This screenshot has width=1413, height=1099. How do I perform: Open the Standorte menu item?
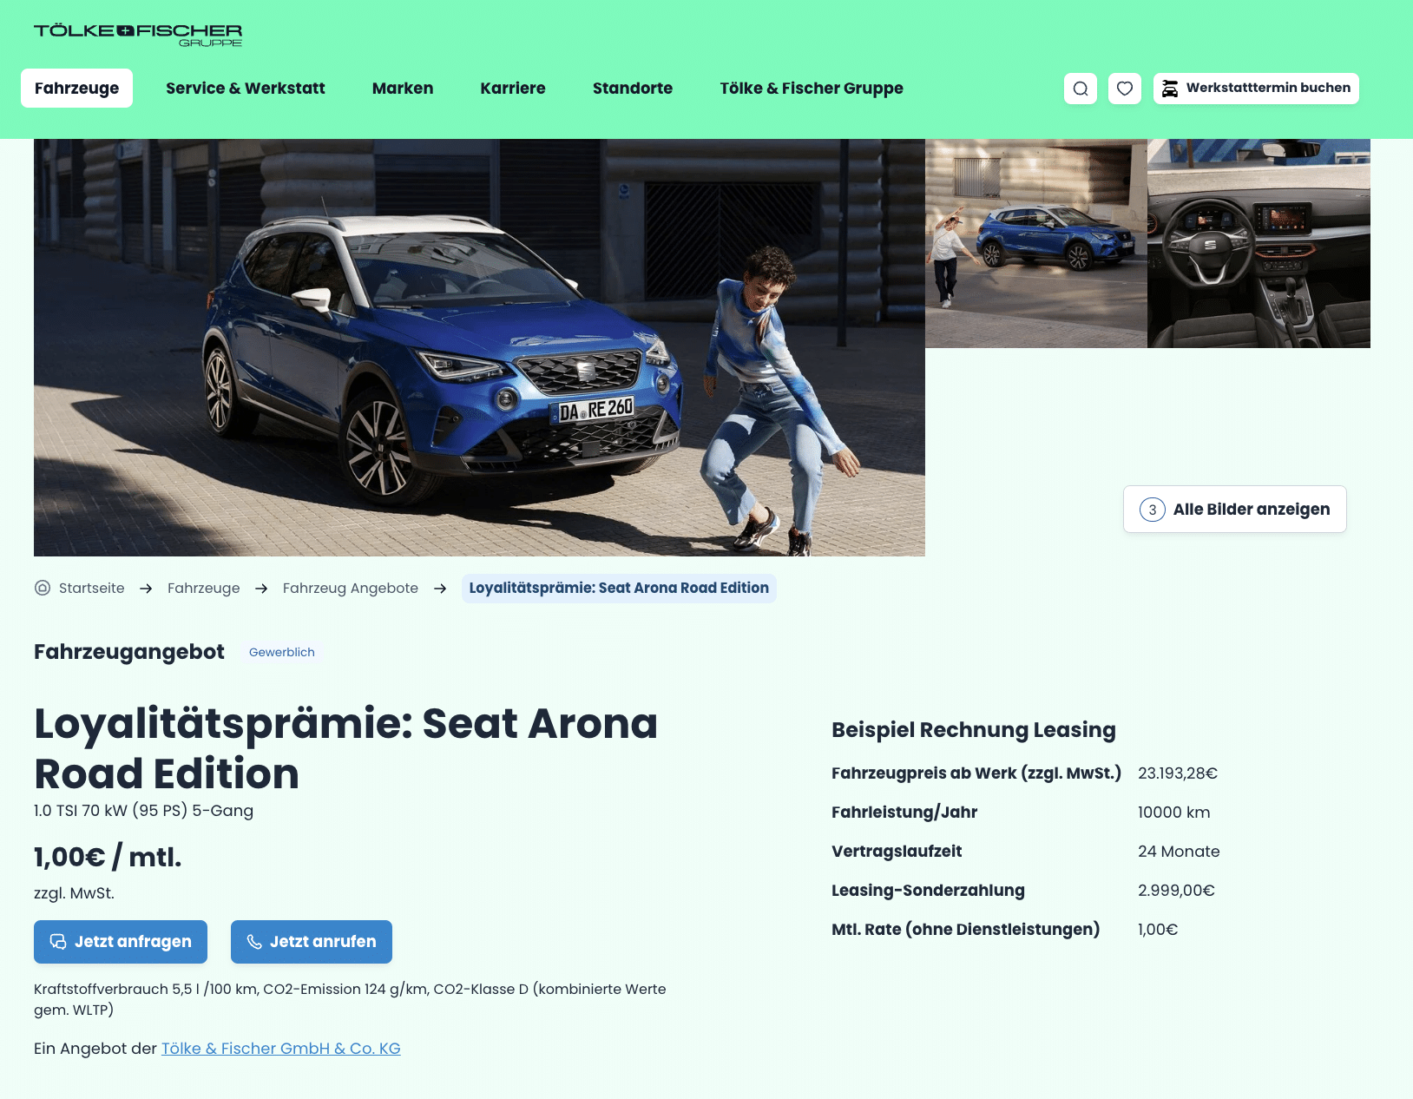coord(633,89)
